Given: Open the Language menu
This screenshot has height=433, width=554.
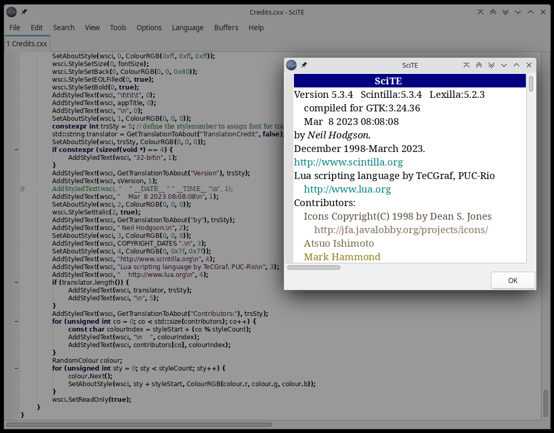Looking at the screenshot, I should [188, 28].
